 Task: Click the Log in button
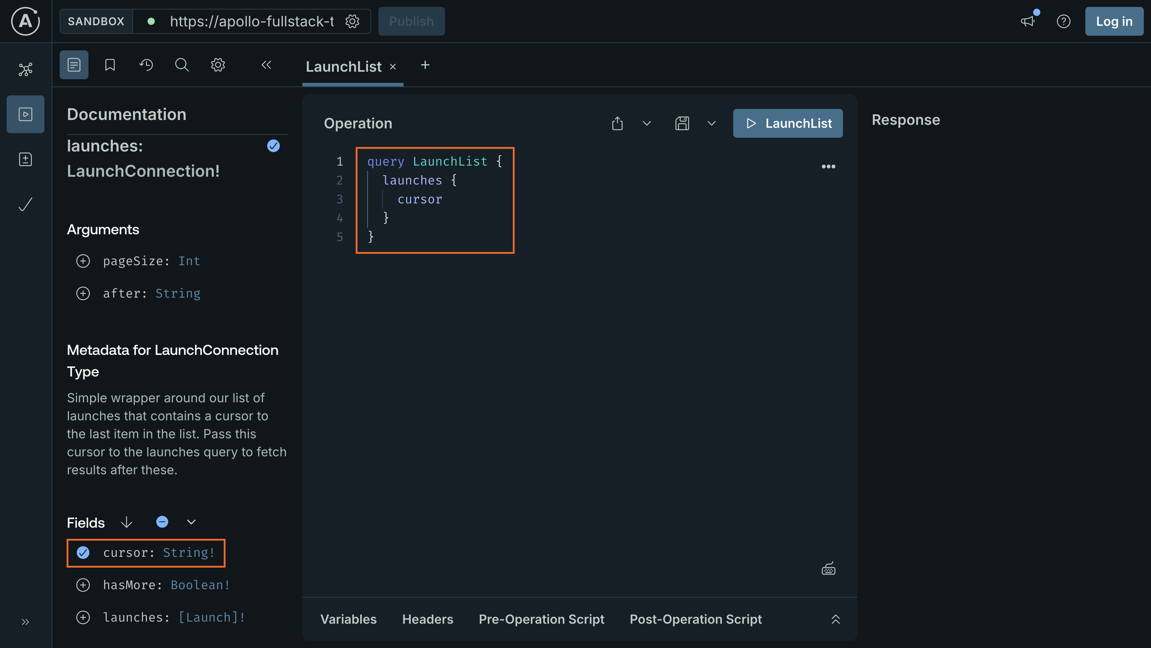(1114, 21)
